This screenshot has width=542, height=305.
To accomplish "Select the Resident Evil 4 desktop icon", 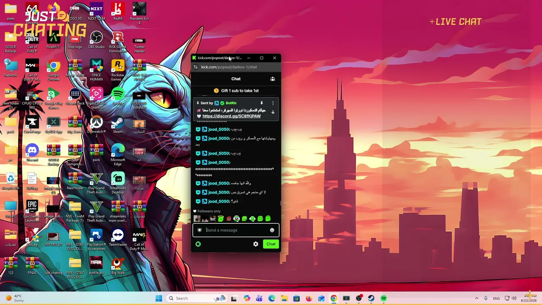I will point(139,13).
